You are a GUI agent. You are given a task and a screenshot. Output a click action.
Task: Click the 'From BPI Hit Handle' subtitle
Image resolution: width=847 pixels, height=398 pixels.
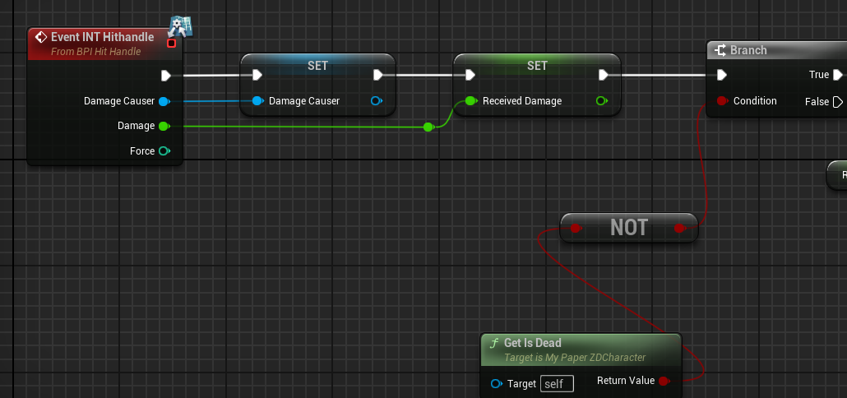(95, 51)
